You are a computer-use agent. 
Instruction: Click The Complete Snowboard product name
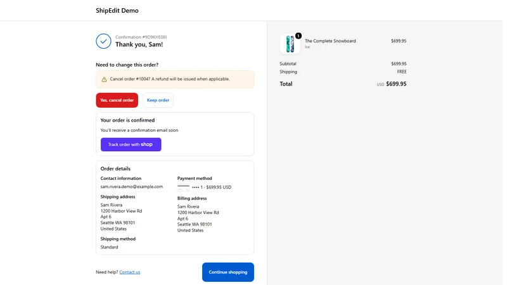[x=330, y=41]
